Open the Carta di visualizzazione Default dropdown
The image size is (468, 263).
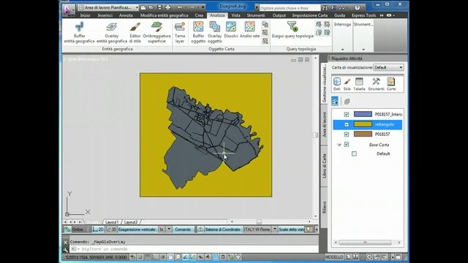[x=388, y=67]
